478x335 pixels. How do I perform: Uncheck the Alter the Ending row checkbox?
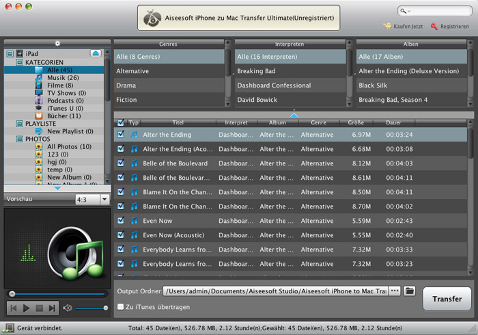[121, 134]
